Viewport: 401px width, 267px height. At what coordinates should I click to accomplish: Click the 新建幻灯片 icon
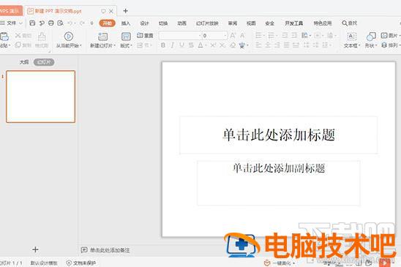102,37
